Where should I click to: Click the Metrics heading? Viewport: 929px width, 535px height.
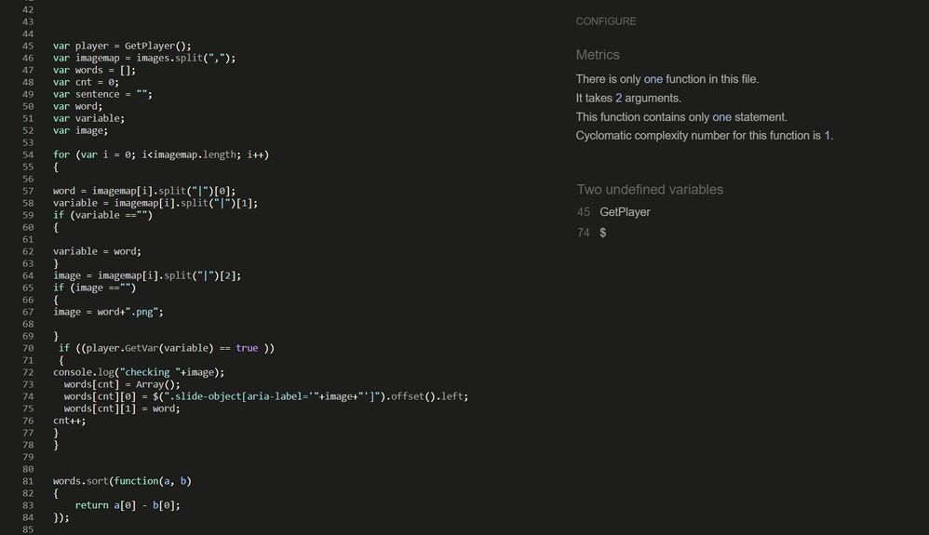coord(598,55)
